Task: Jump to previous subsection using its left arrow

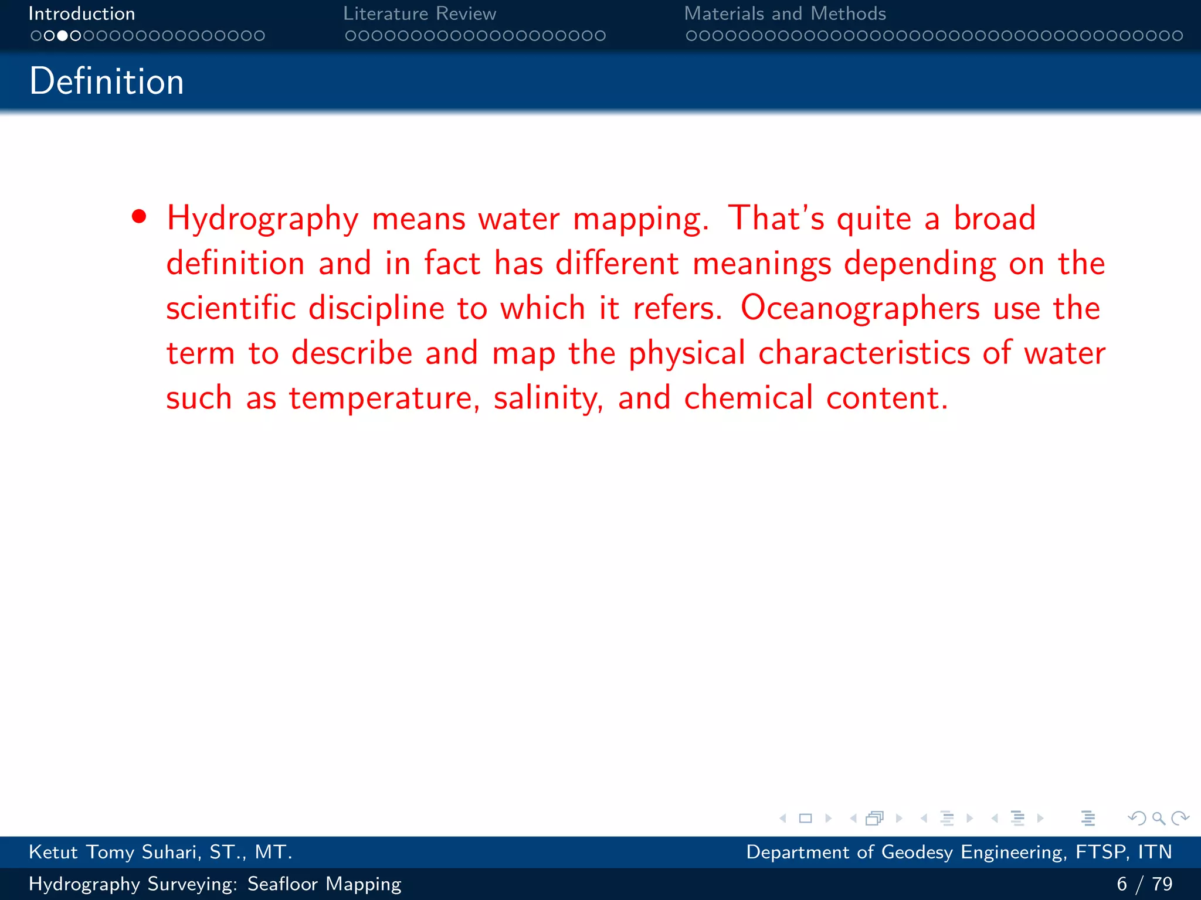Action: 924,818
